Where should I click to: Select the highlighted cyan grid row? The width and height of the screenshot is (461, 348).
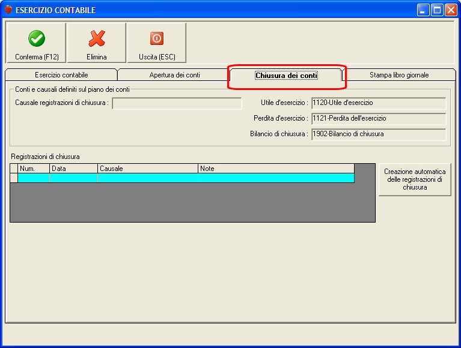(186, 178)
